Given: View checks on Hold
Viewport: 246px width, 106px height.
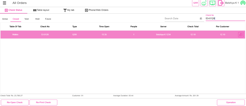Looking at the screenshot, I should 37,19.
